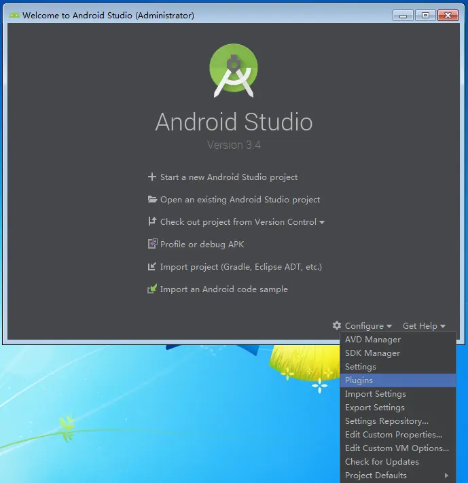Open Settings Repository... menu entry
This screenshot has height=483, width=468.
[398, 421]
